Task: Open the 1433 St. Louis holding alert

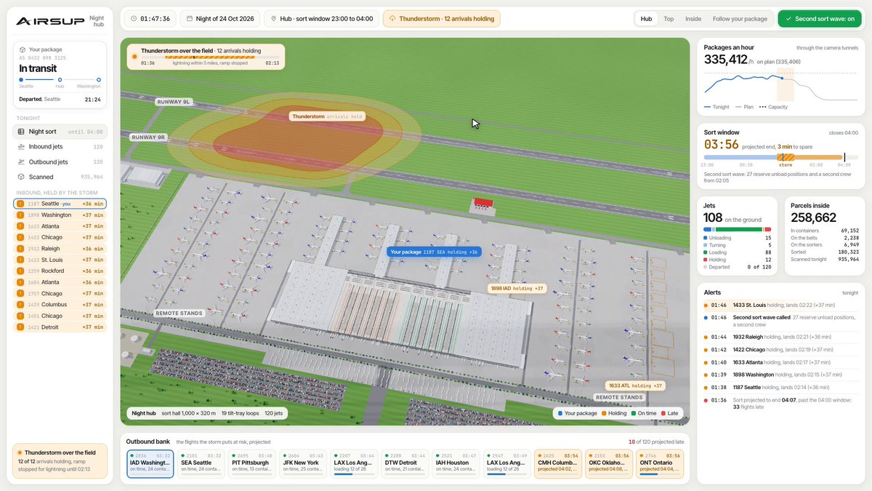Action: click(x=781, y=306)
